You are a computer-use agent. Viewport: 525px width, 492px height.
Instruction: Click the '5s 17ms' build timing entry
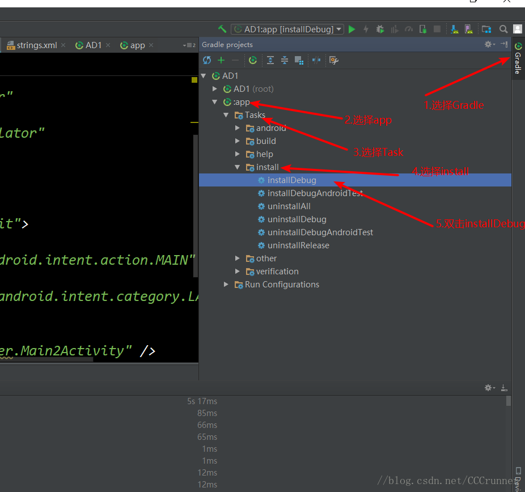click(202, 401)
